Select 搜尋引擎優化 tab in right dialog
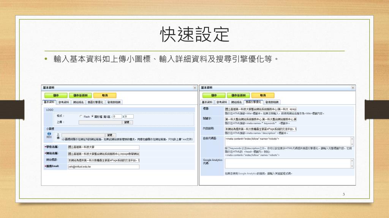389x218 pixels. tap(253, 102)
